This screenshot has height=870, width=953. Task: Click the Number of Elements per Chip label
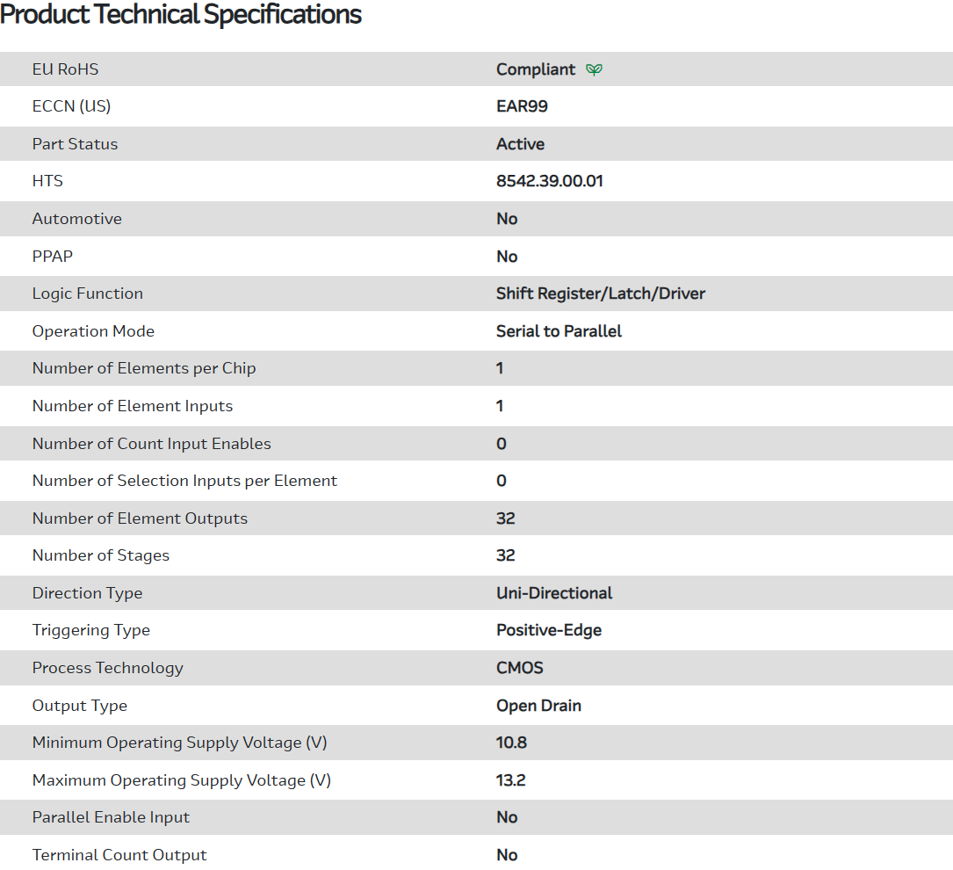(144, 368)
